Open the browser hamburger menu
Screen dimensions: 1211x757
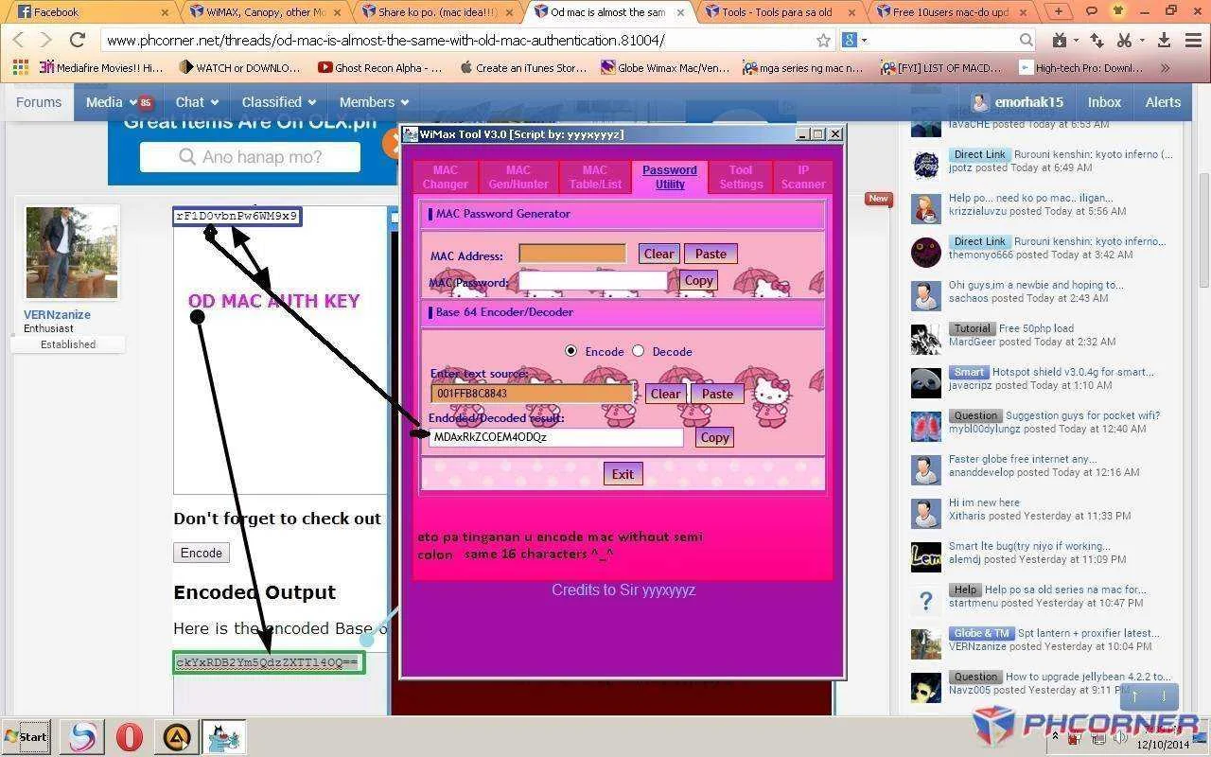[x=1191, y=40]
